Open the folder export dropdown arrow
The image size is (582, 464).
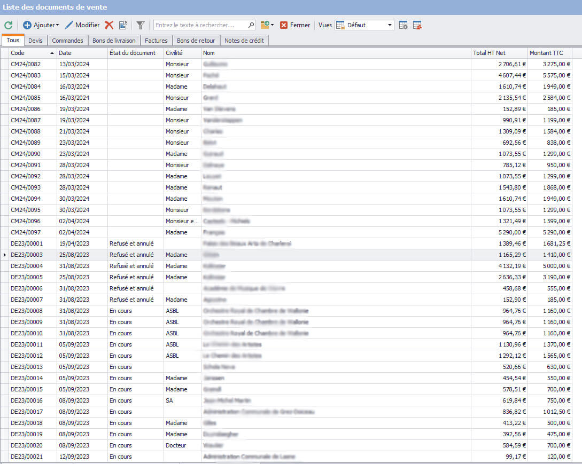tap(272, 25)
